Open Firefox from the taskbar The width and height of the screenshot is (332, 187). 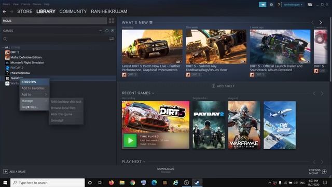[x=111, y=182]
